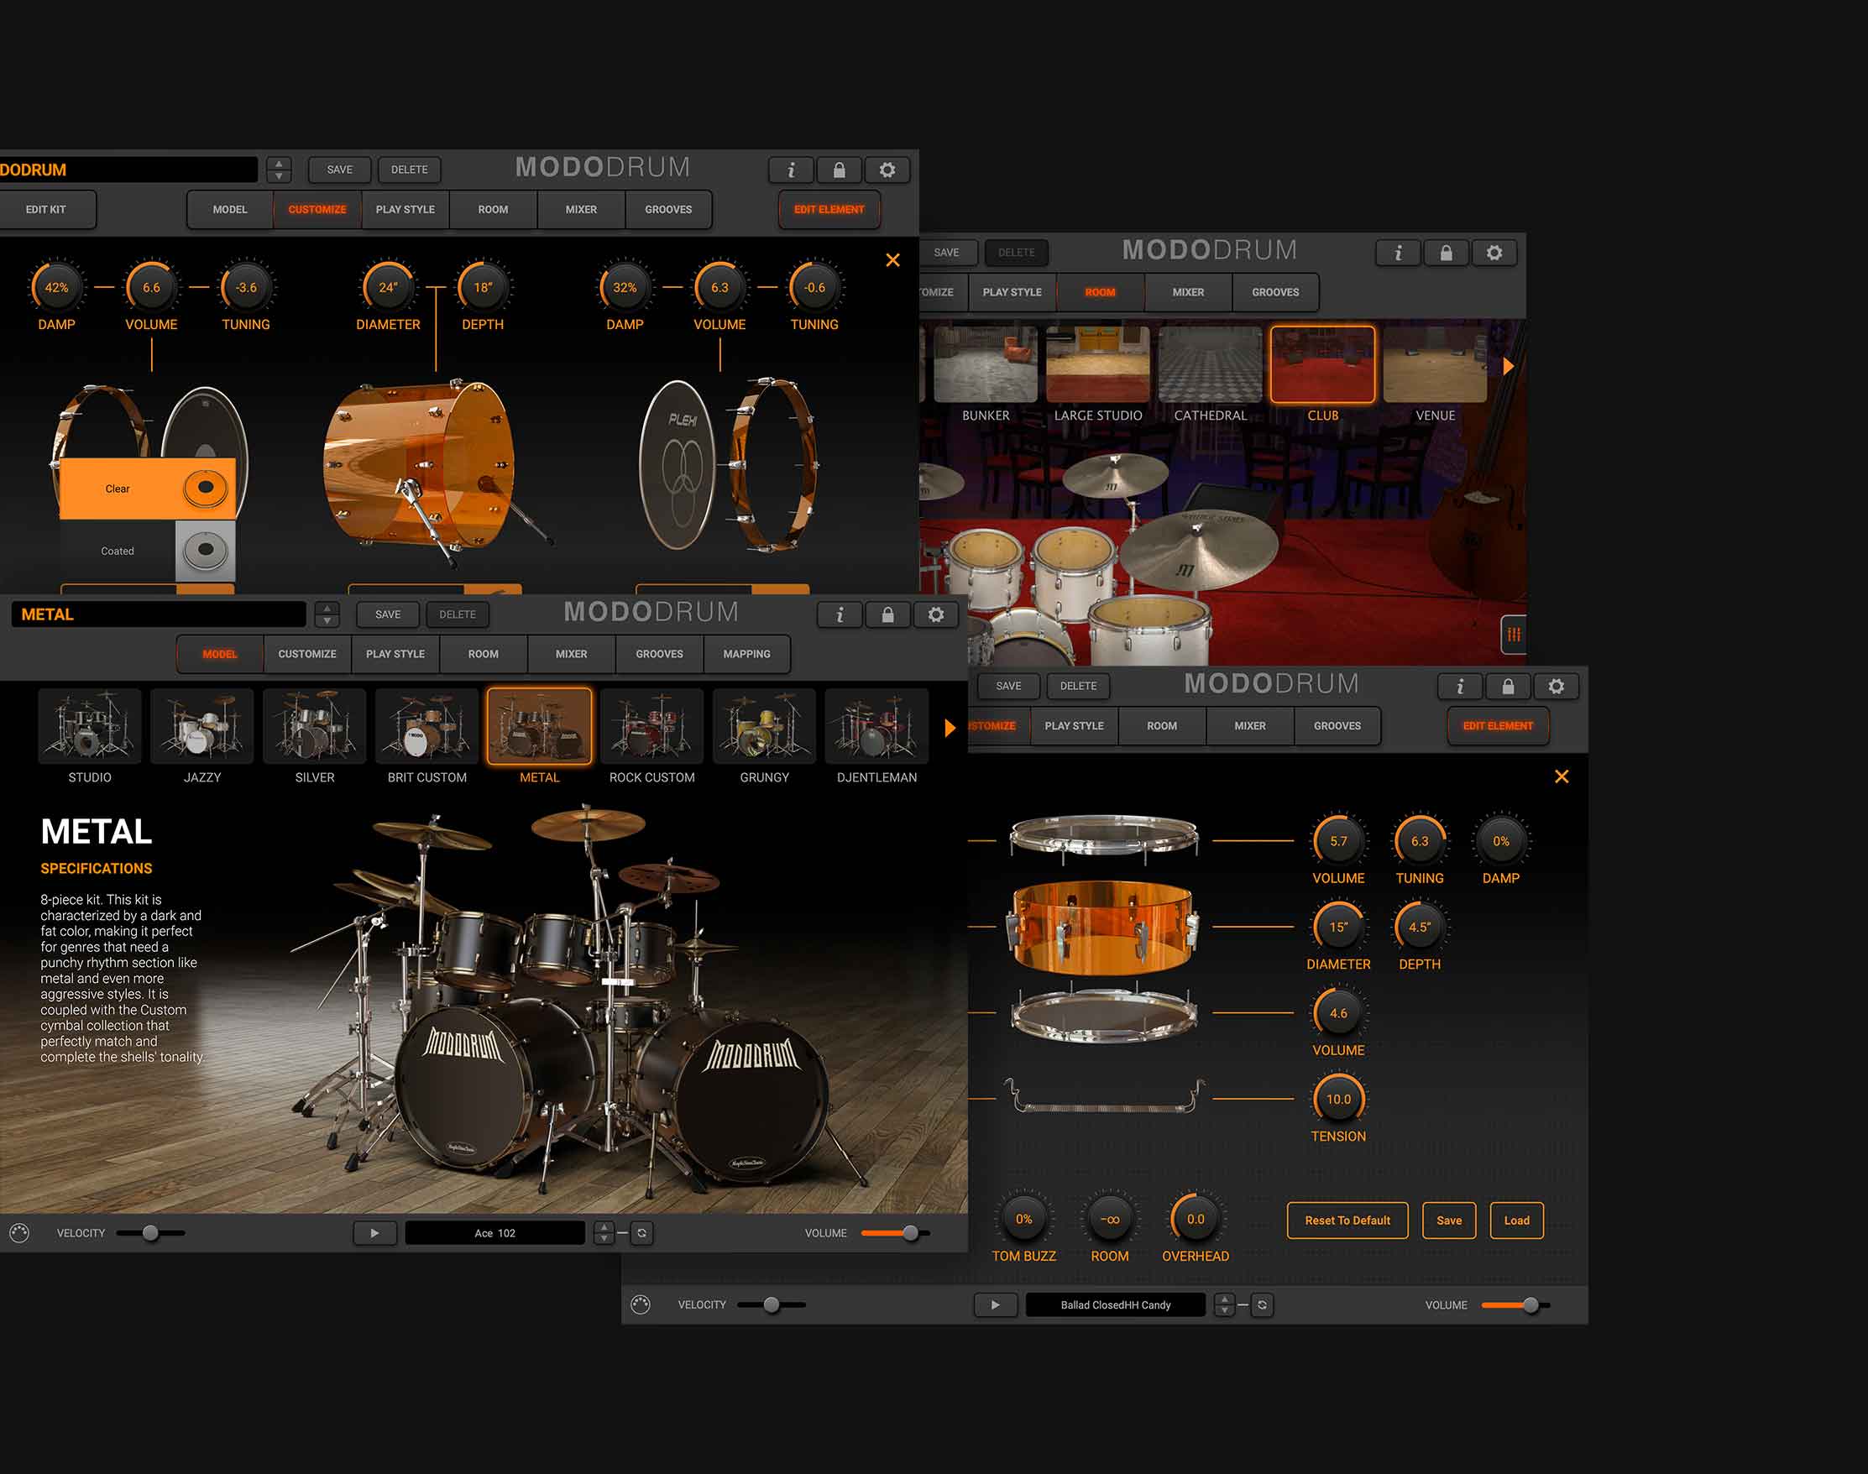This screenshot has width=1868, height=1474.
Task: Open MAPPING tab in METAL window
Action: [746, 654]
